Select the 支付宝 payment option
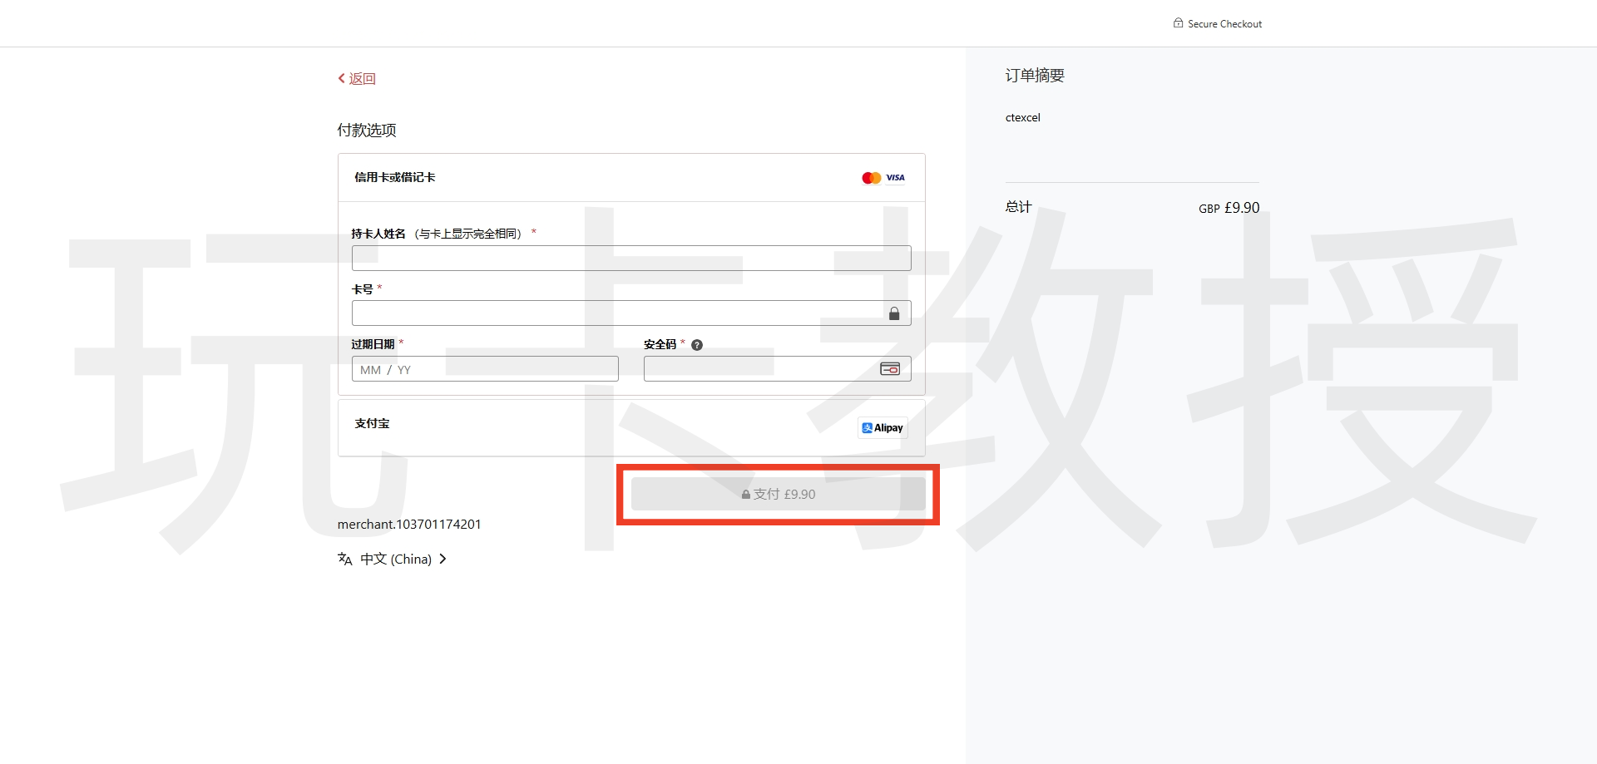 (372, 424)
